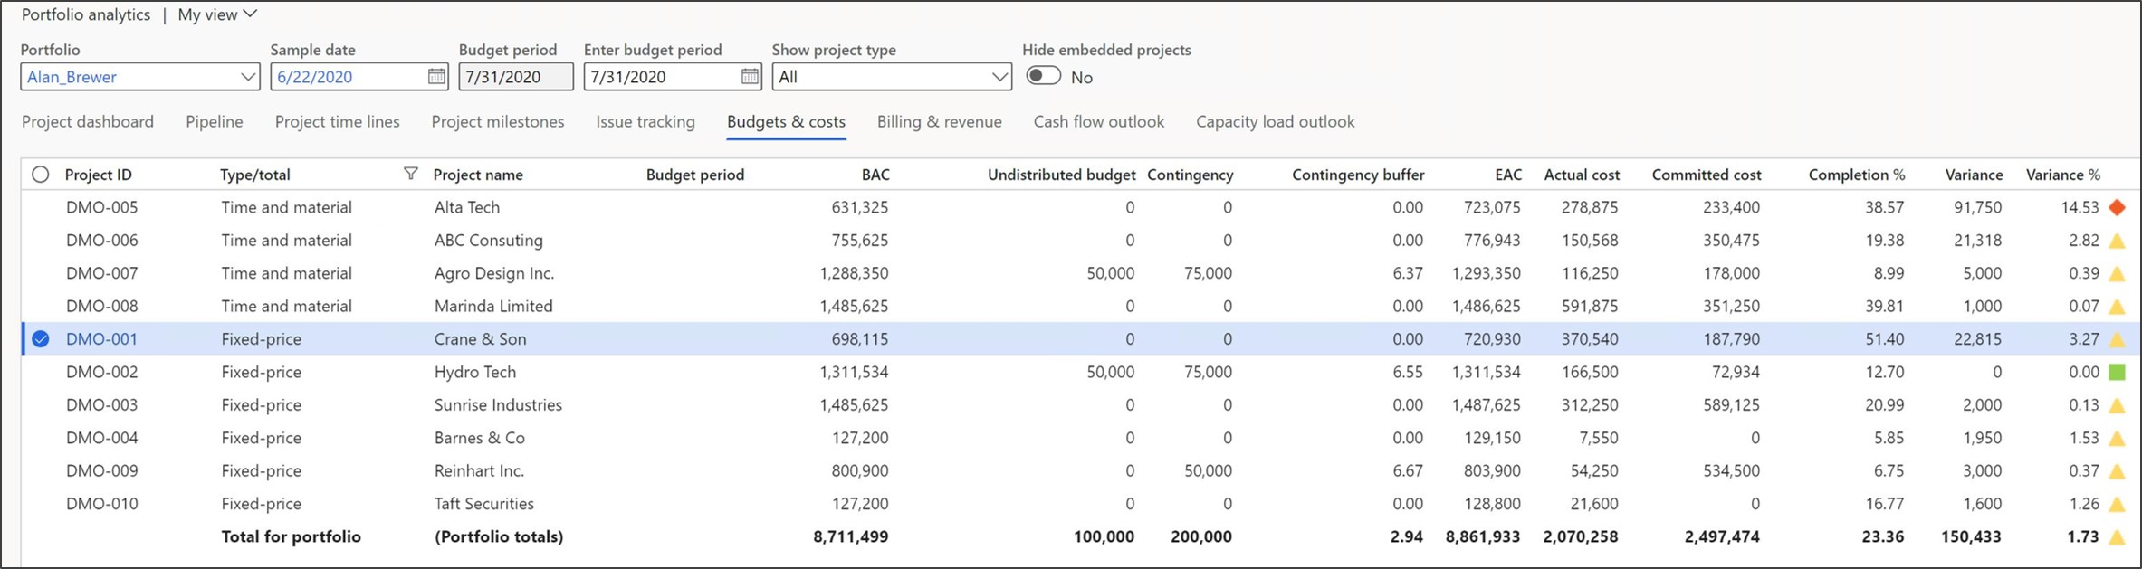Click the yellow warning triangle for ABC Consuting
The height and width of the screenshot is (569, 2142).
coord(2117,241)
